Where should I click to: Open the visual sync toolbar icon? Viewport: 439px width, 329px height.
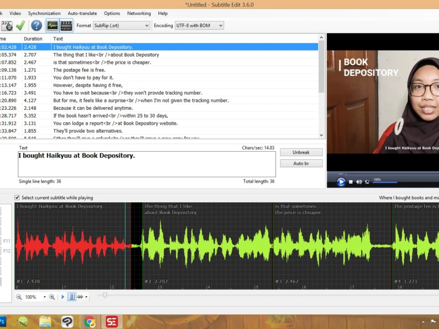point(7,25)
